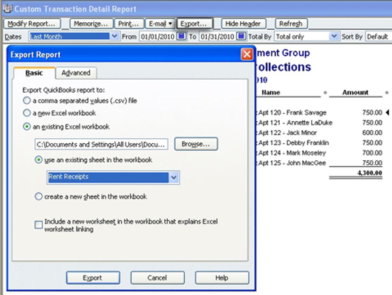The height and width of the screenshot is (295, 392).
Task: Refresh the report
Action: [x=291, y=24]
